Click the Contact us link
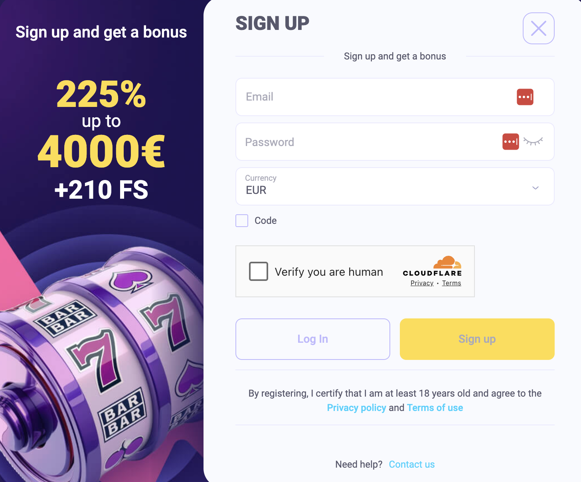The image size is (581, 482). pos(411,464)
